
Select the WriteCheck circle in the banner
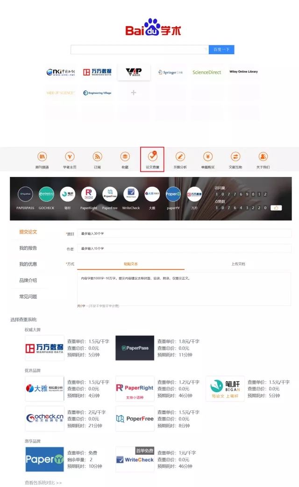point(131,194)
